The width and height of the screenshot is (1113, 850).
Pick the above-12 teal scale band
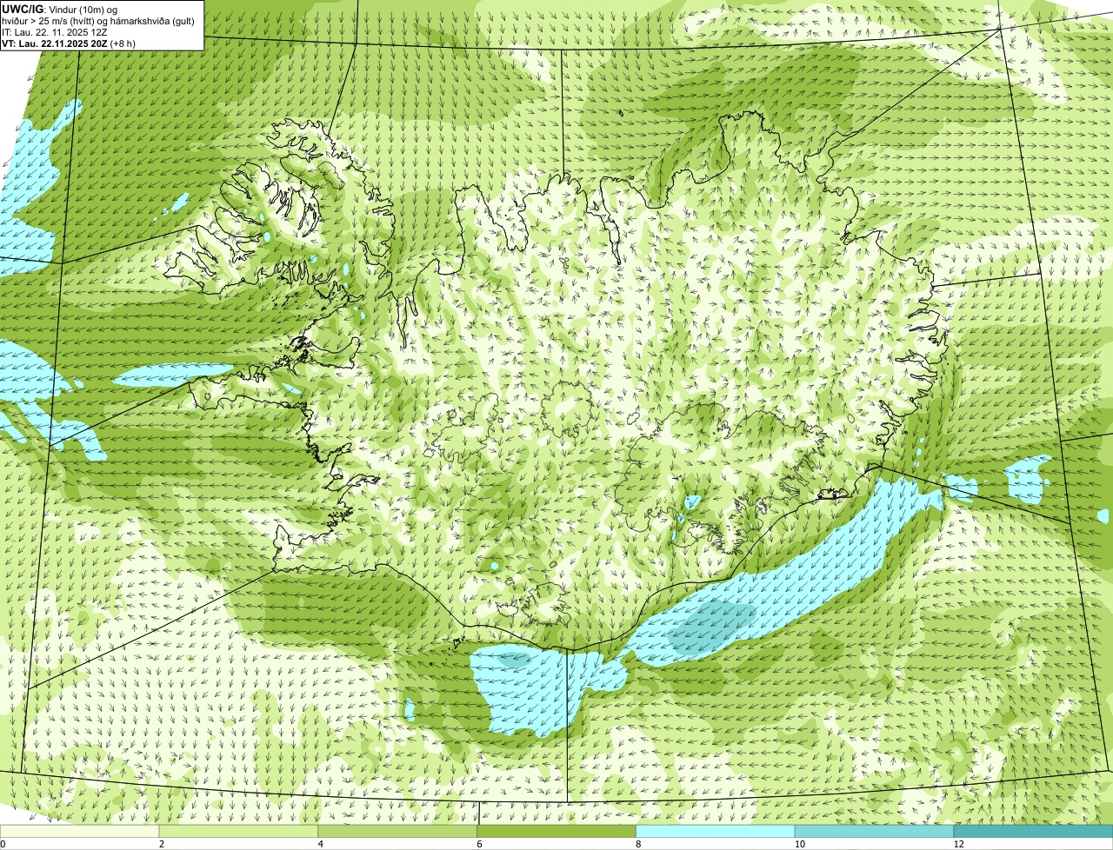(1034, 831)
